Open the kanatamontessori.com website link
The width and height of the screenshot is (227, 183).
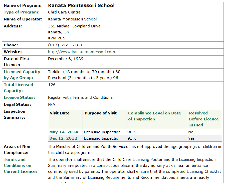[x=81, y=52]
